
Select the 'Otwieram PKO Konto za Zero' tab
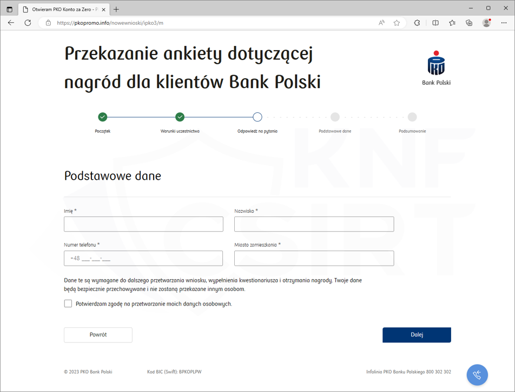[x=62, y=9]
